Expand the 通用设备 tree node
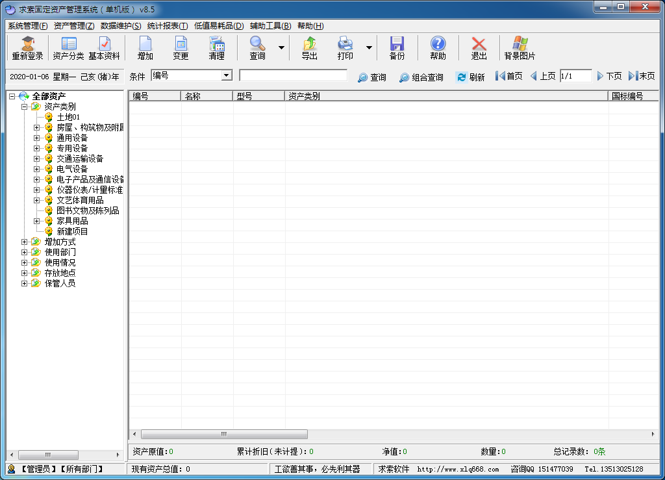The height and width of the screenshot is (480, 665). coord(37,138)
